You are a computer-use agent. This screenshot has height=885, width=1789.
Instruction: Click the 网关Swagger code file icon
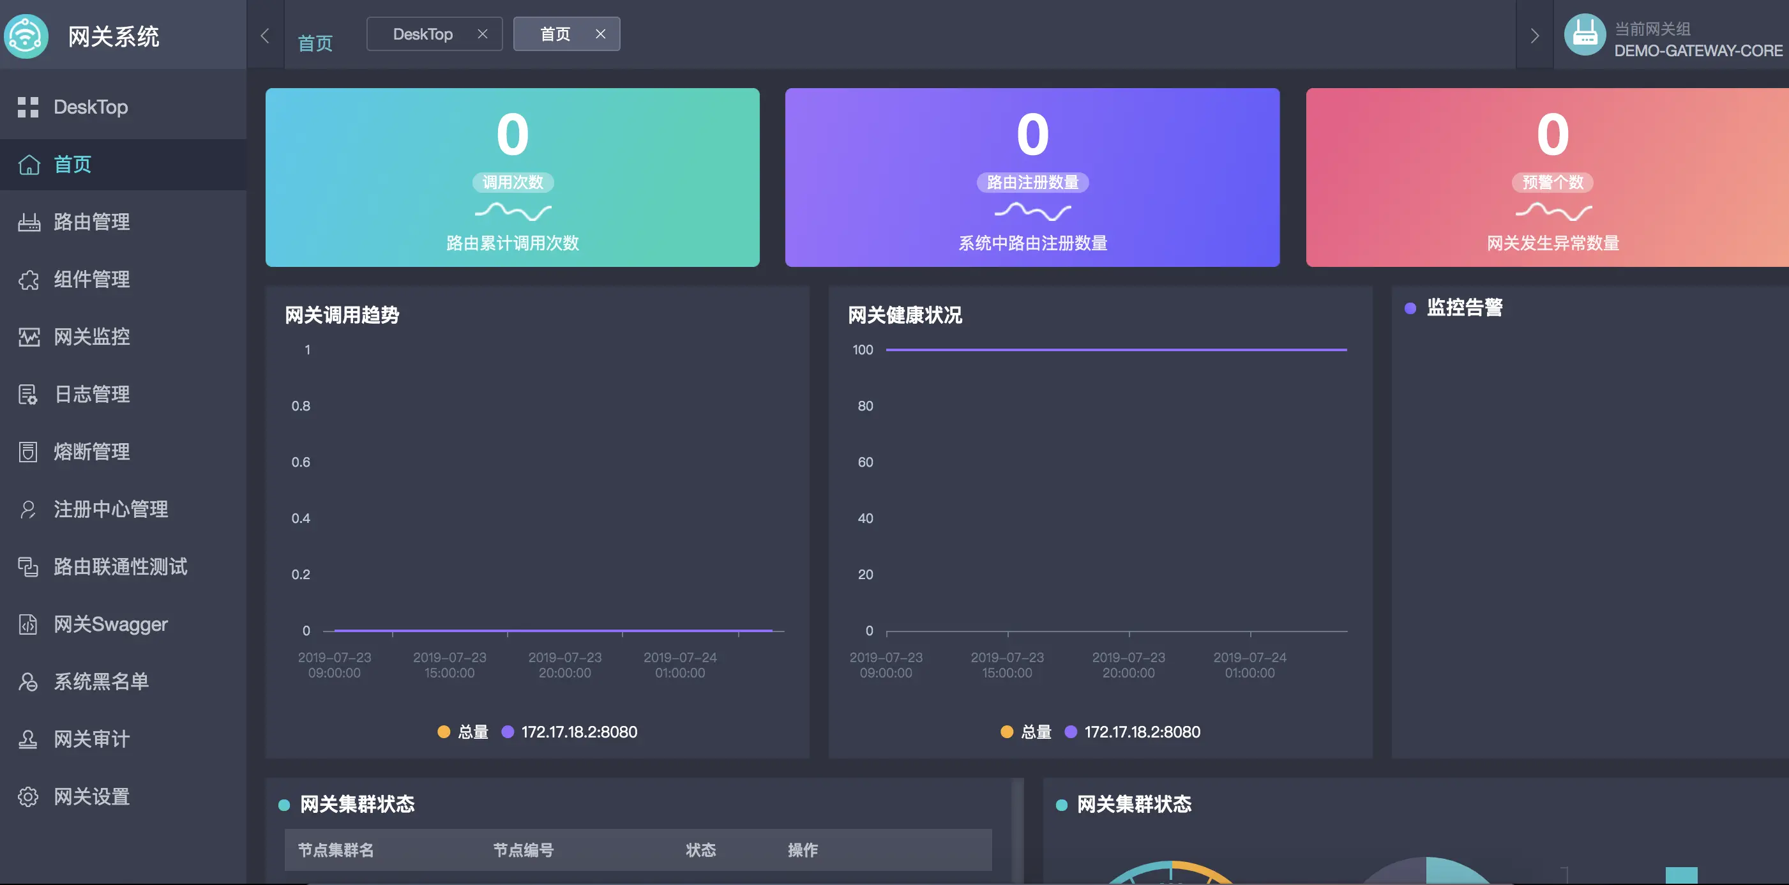tap(29, 624)
